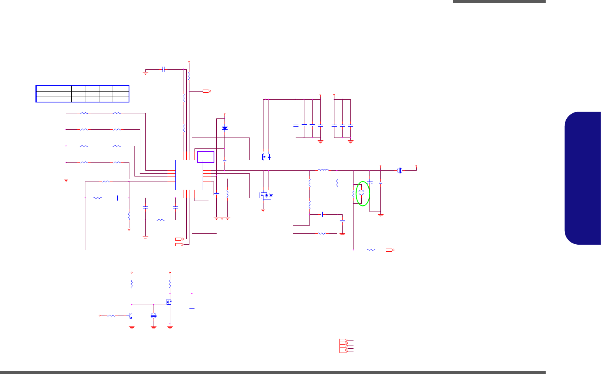Click the supply pin node at the schematic's very top
The height and width of the screenshot is (374, 601).
189,62
